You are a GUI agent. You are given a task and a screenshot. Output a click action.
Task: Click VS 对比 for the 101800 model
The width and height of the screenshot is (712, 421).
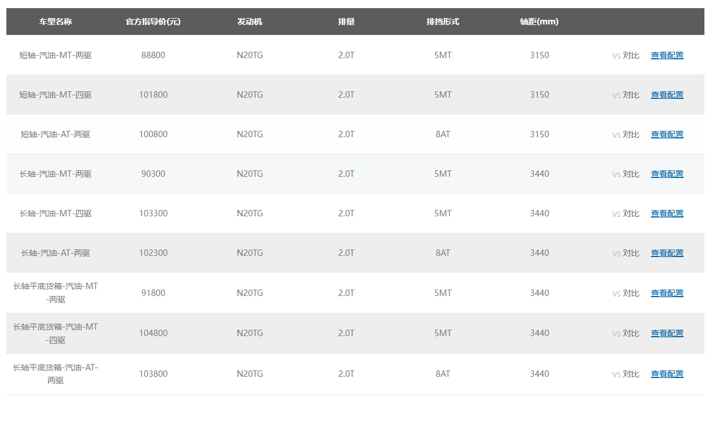coord(625,95)
